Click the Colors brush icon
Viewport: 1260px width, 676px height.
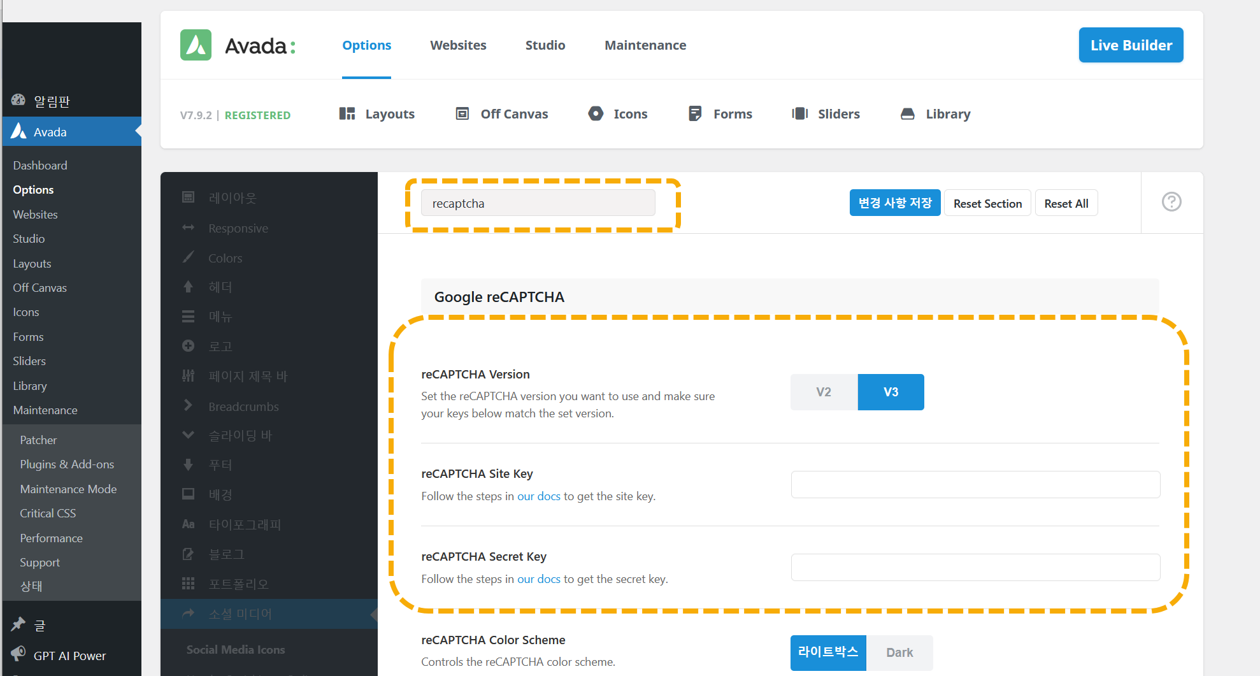(x=188, y=257)
